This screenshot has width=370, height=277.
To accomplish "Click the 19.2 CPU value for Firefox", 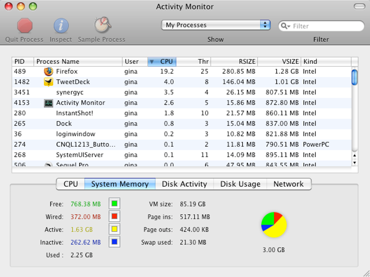I will 167,71.
